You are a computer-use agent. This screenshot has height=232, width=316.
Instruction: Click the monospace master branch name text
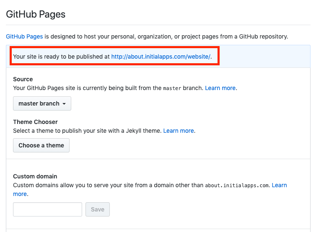pyautogui.click(x=172, y=88)
